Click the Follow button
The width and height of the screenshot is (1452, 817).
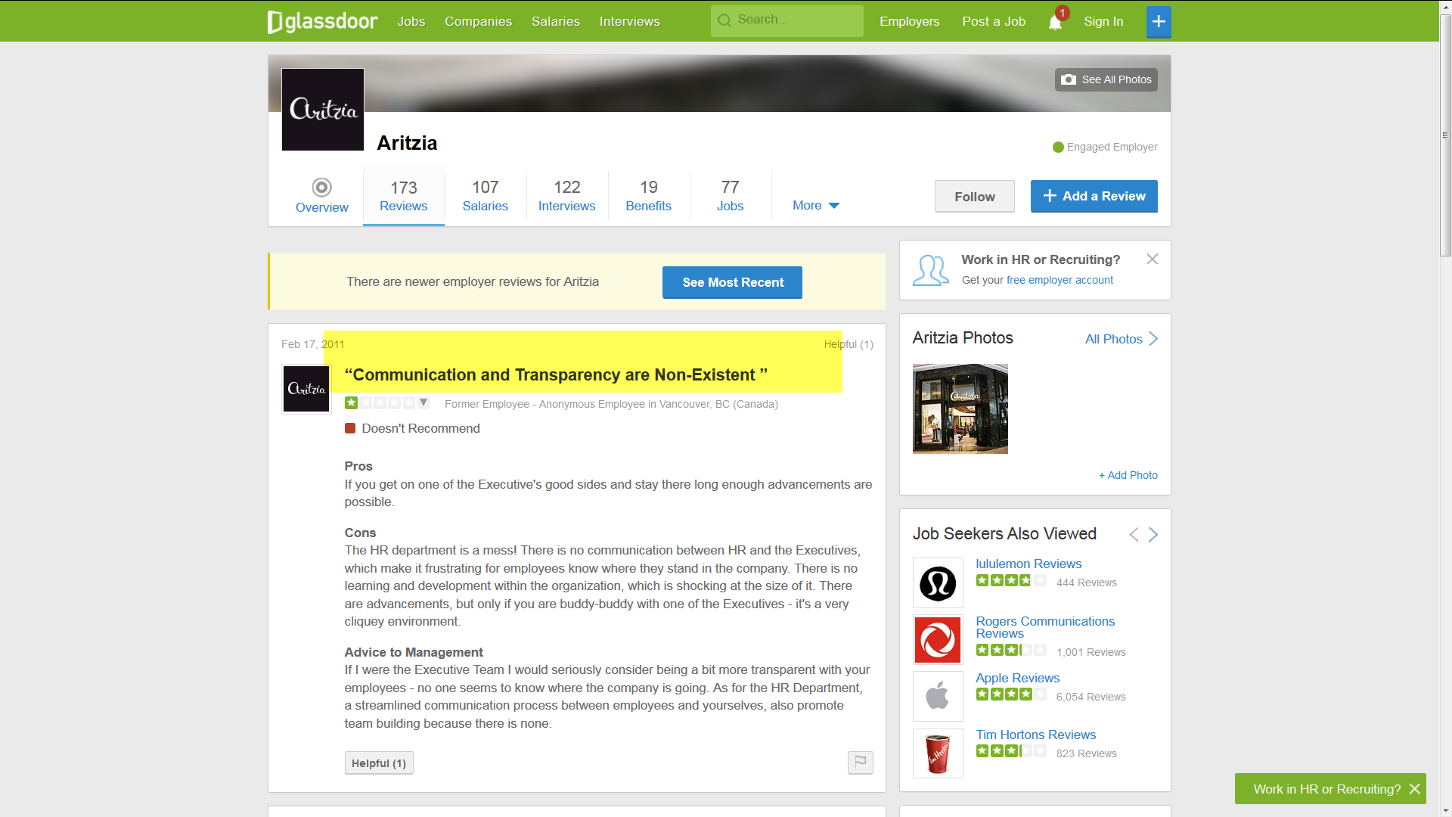point(974,197)
